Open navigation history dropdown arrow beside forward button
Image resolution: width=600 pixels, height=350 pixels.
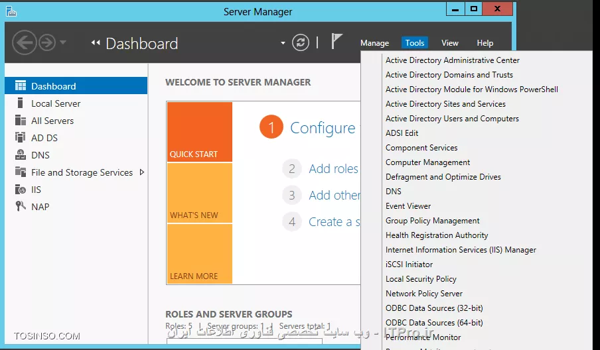tap(63, 42)
